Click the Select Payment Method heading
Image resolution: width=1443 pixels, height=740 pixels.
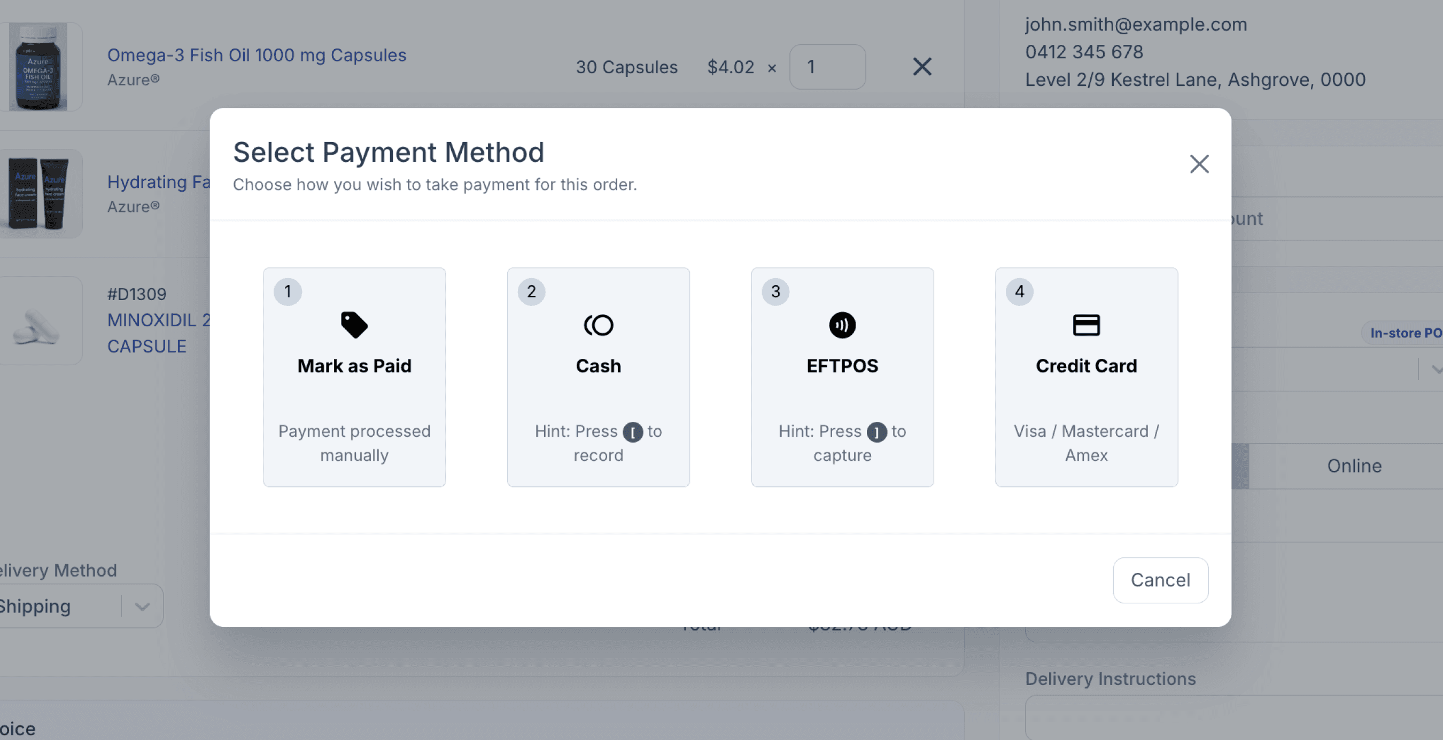[x=388, y=152]
